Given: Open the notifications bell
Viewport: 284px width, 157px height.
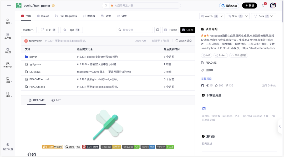Looking at the screenshot, I should 263,6.
